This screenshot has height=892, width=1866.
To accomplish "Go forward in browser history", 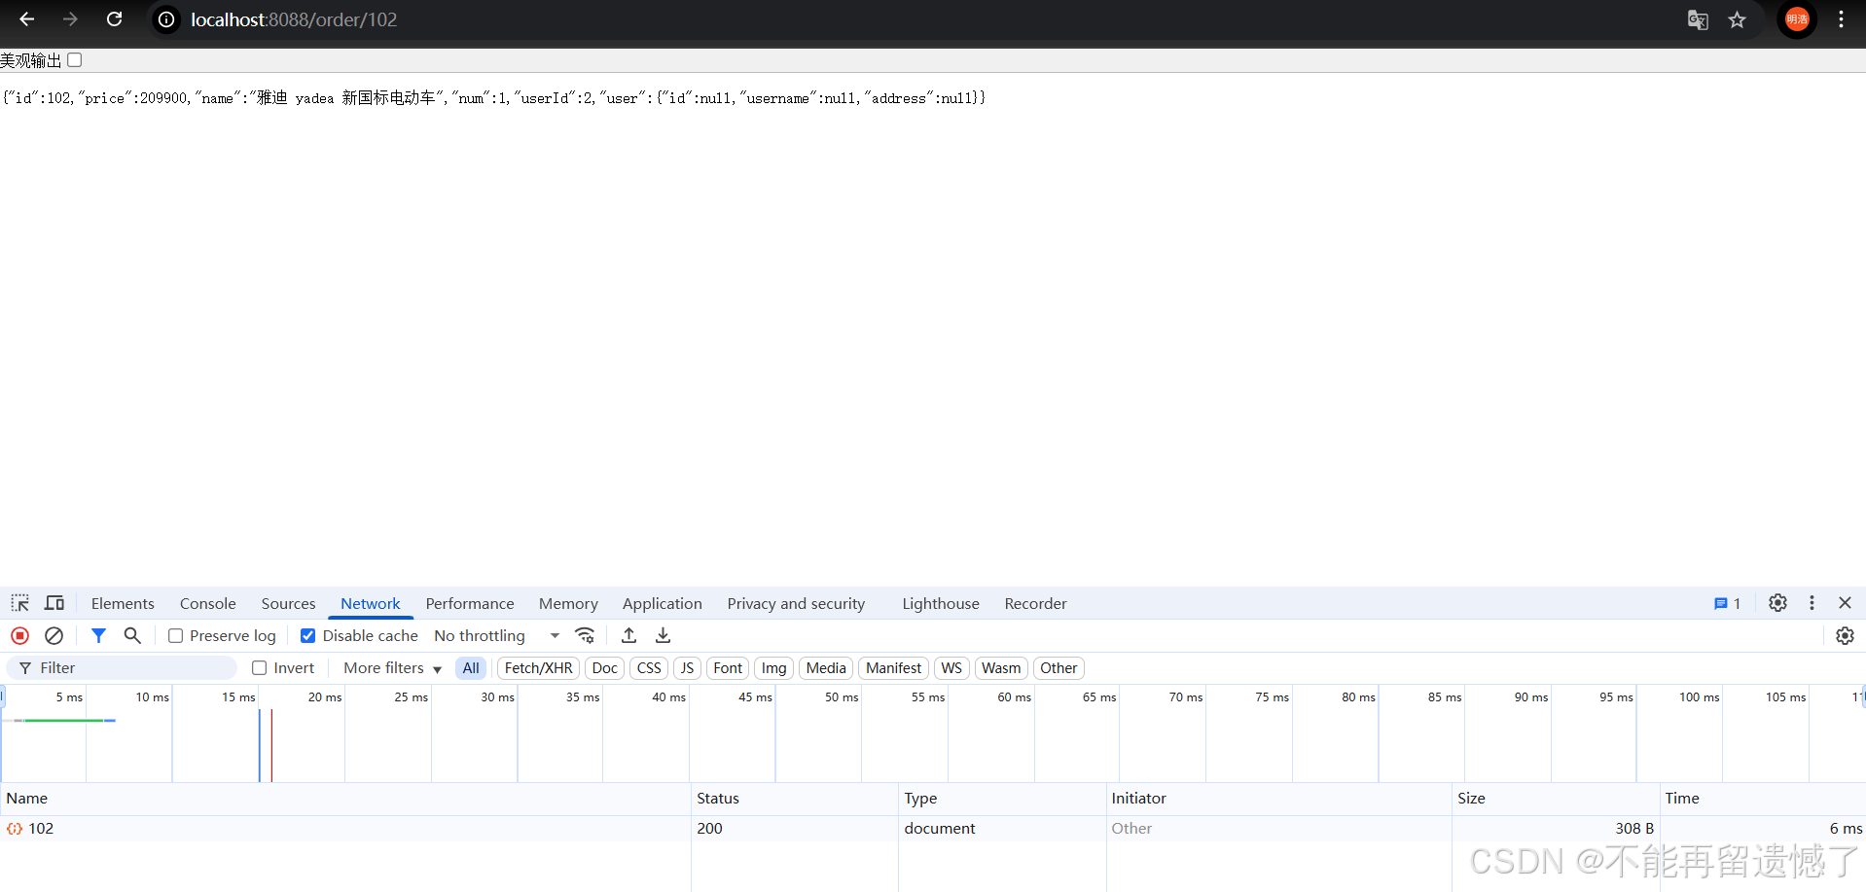I will (70, 19).
